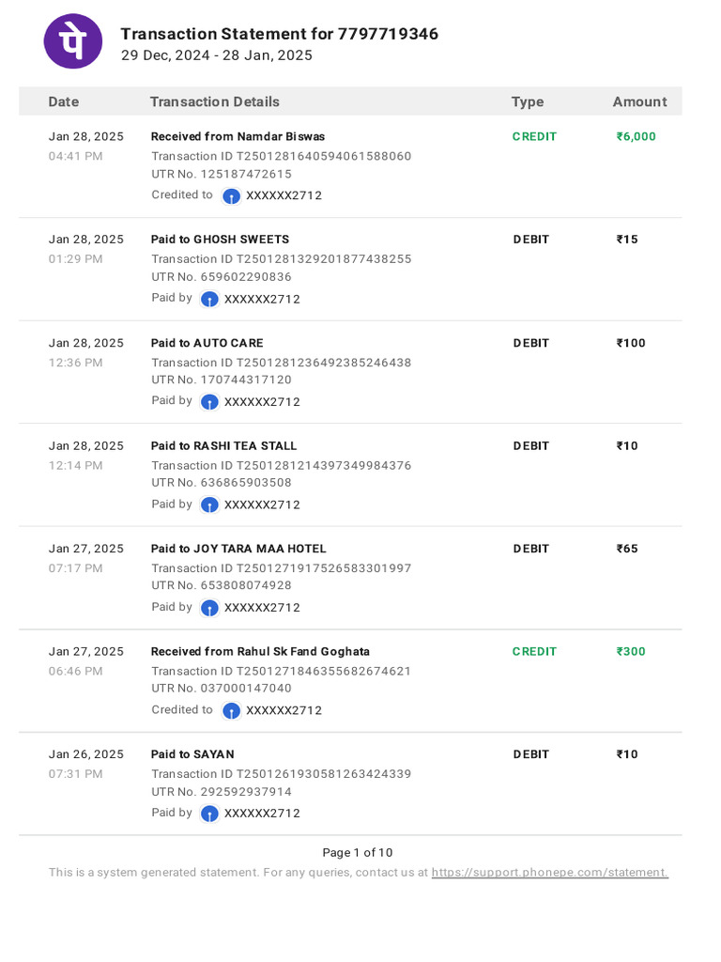Viewport: 721px width, 962px height.
Task: Click bank icon in Paid to SAYAN row
Action: point(209,815)
